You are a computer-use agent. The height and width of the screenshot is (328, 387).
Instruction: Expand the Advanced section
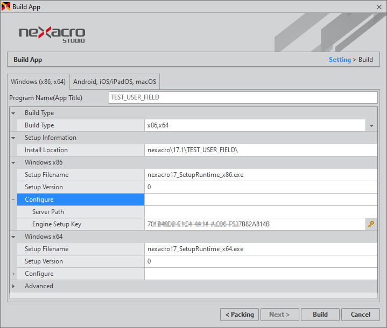13,286
